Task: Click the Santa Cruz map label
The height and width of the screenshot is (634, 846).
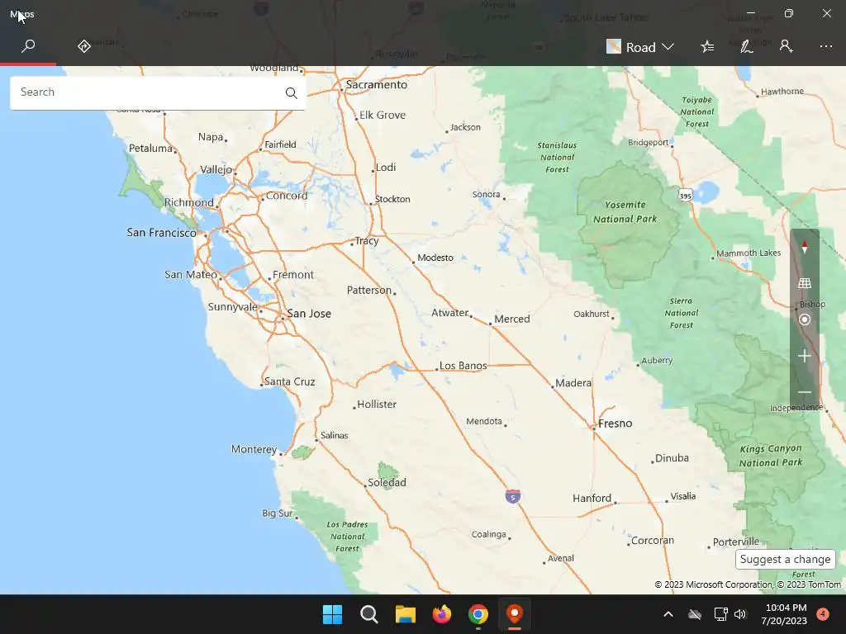Action: 290,381
